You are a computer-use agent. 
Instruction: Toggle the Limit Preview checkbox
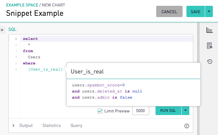pyautogui.click(x=100, y=111)
